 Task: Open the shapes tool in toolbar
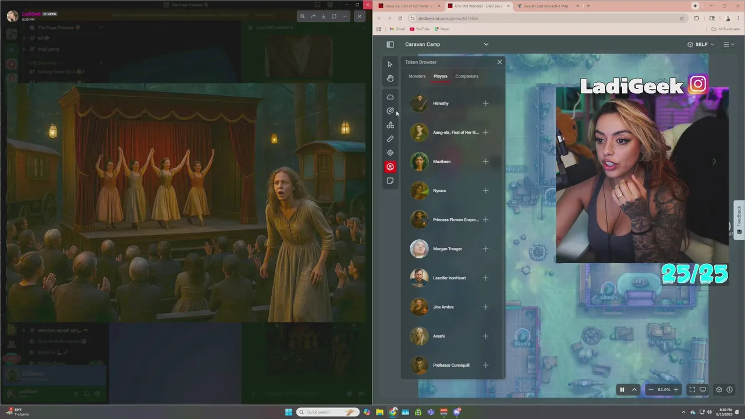(x=390, y=125)
